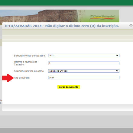This screenshot has height=133, width=133.
Task: Open the Selecione um tipo carnê dropdown
Action: (84, 71)
